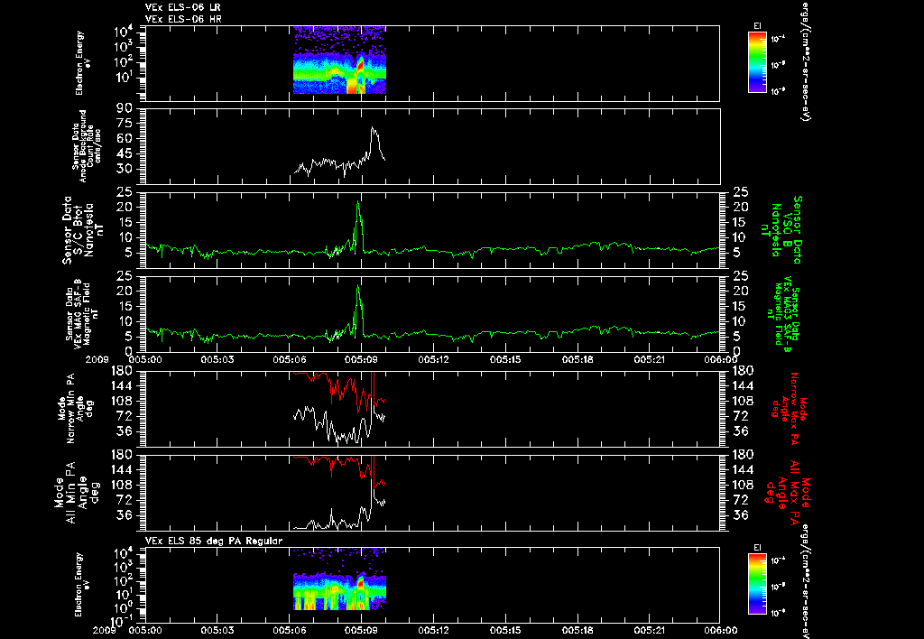924x639 pixels.
Task: Click the white 'VEx MAG SAF-B Magnetic Field' left label
Action: (x=81, y=313)
